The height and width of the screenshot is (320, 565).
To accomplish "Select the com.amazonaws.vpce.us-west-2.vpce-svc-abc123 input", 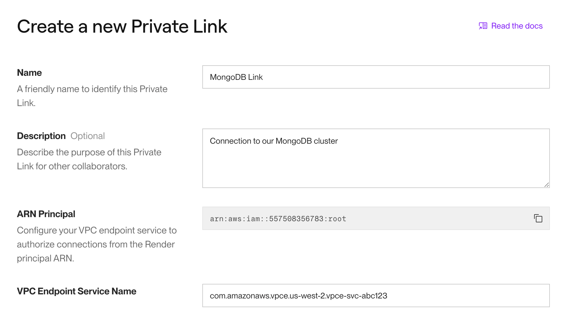I will [376, 296].
